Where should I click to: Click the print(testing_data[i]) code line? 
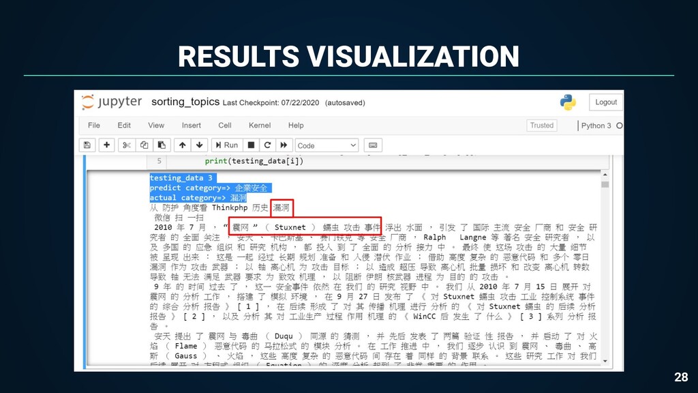click(x=254, y=161)
